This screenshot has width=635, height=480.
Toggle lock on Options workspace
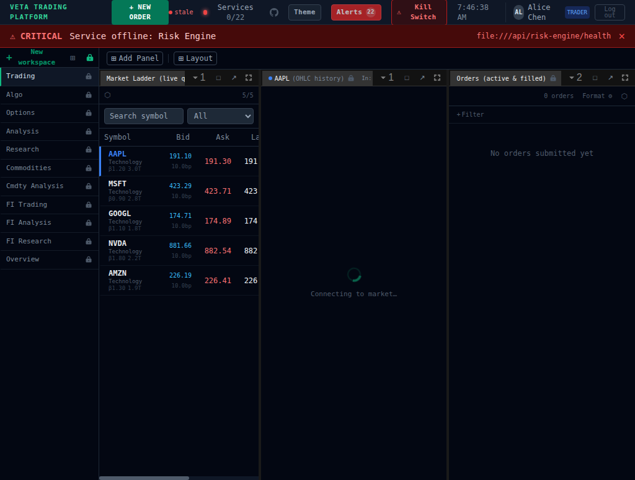pos(89,113)
